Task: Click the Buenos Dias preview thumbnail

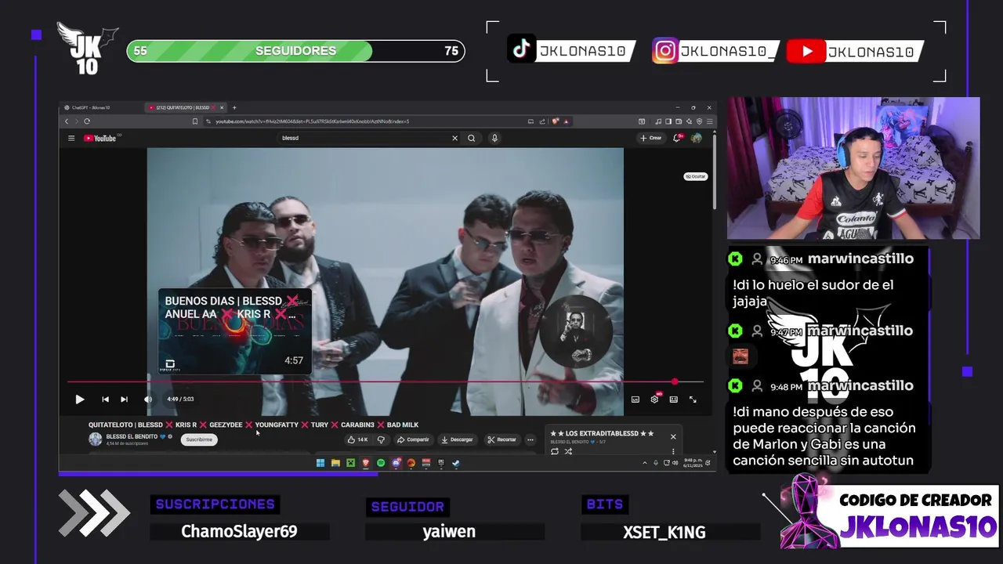Action: coord(235,331)
